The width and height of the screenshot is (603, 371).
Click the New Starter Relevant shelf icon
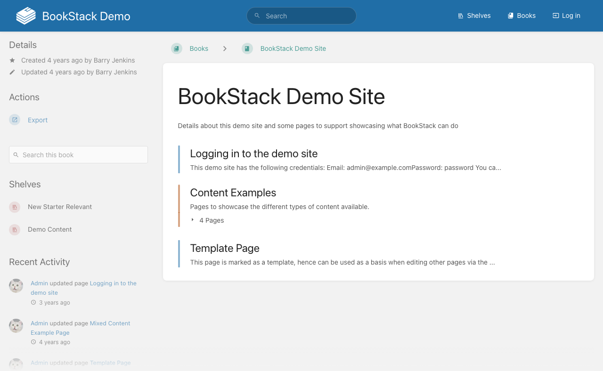[x=15, y=207]
